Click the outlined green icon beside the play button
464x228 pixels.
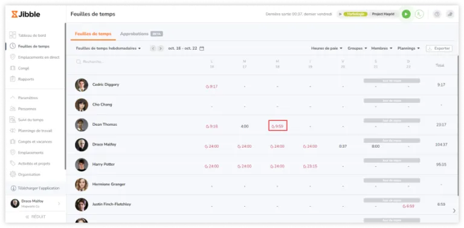coord(419,14)
